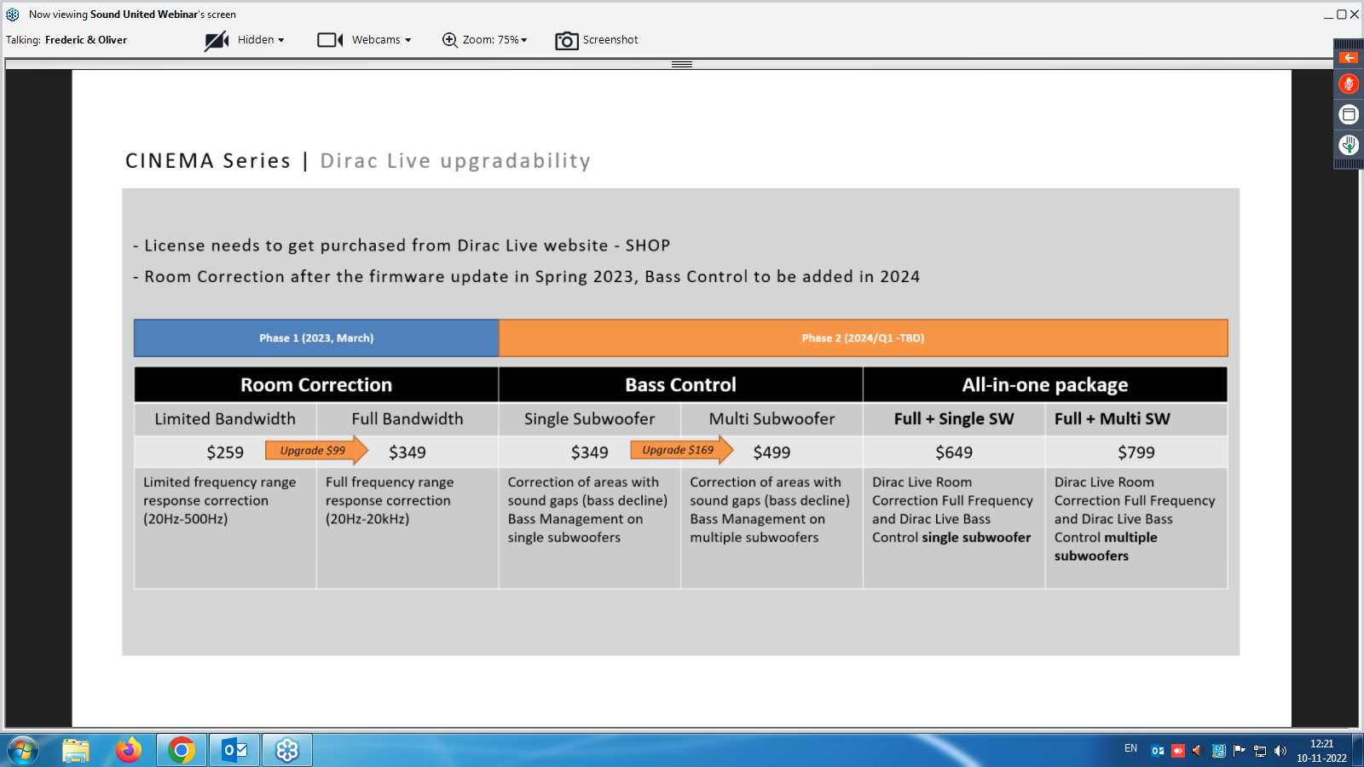Click the '(20Hz-20kHz)' text
This screenshot has height=767, width=1364.
367,519
